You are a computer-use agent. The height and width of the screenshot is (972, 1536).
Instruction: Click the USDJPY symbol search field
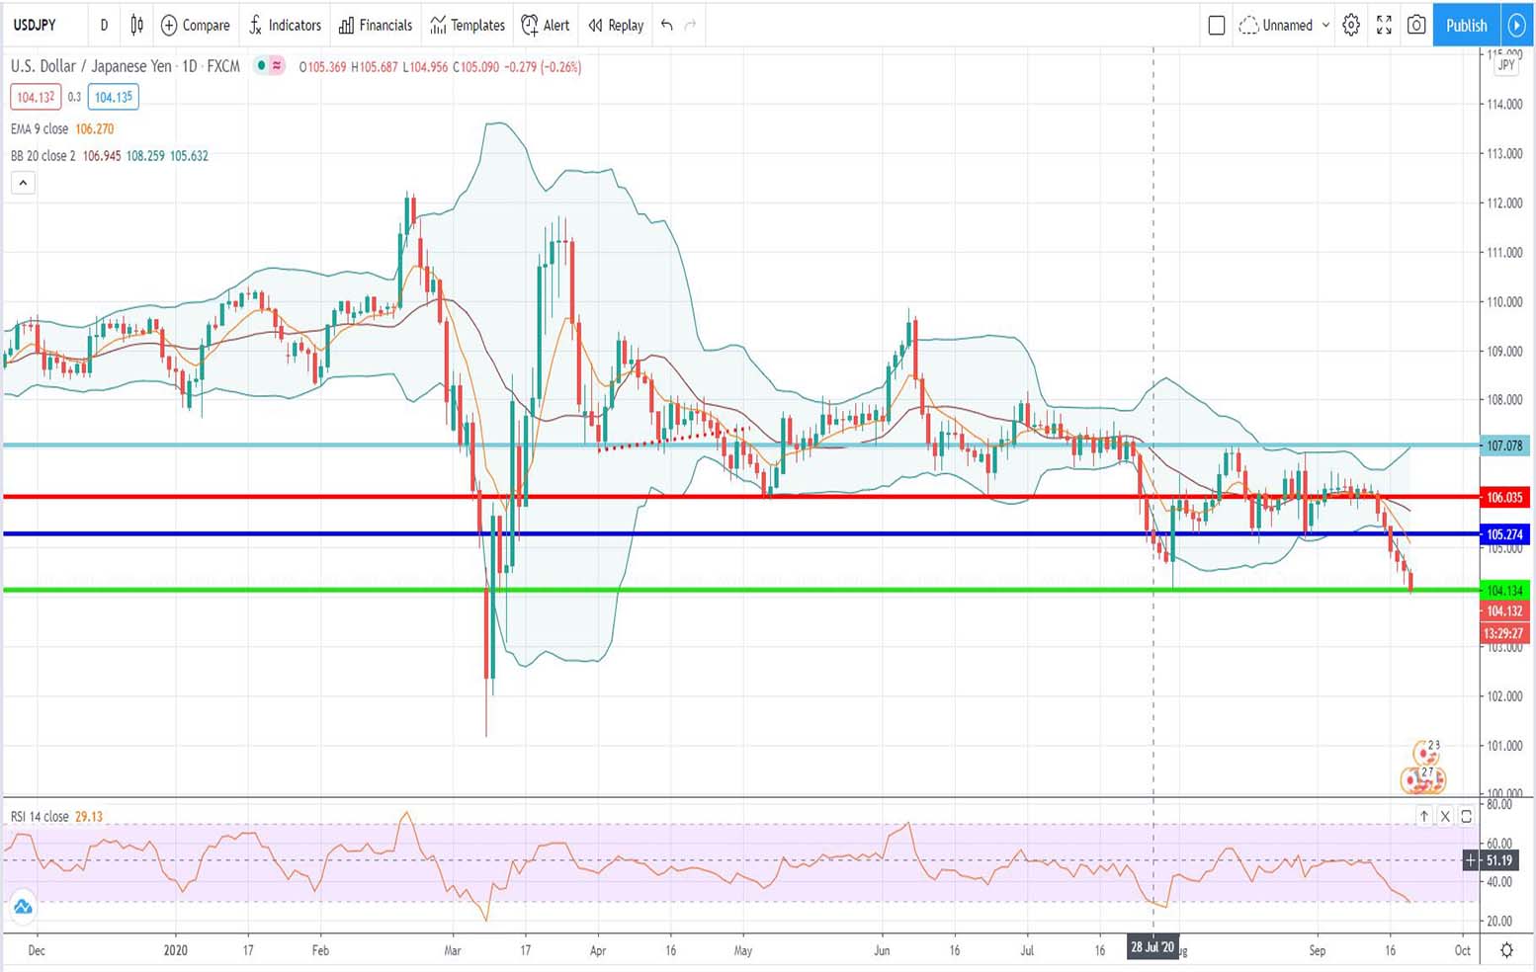[42, 25]
